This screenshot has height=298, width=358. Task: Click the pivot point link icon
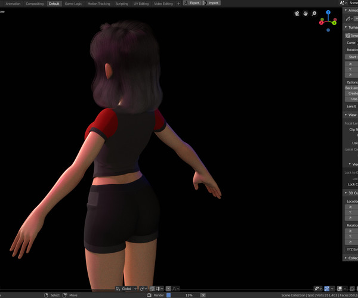click(x=142, y=289)
